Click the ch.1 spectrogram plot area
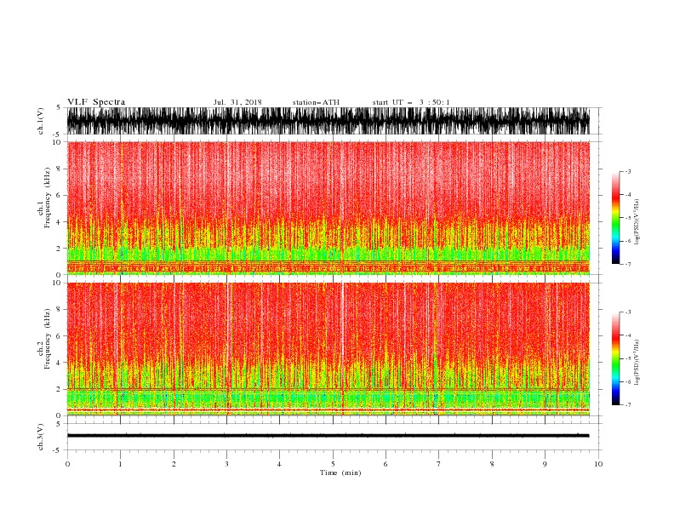The height and width of the screenshot is (521, 674). tap(328, 208)
